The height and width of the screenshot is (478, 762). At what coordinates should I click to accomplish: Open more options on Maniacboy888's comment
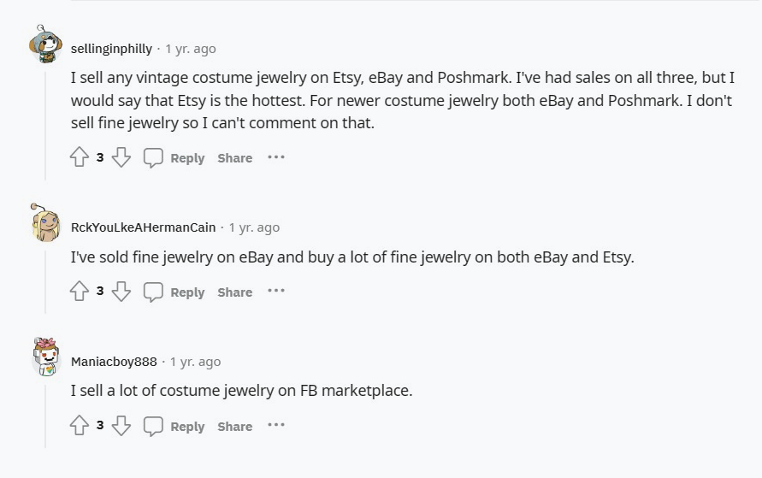[275, 426]
